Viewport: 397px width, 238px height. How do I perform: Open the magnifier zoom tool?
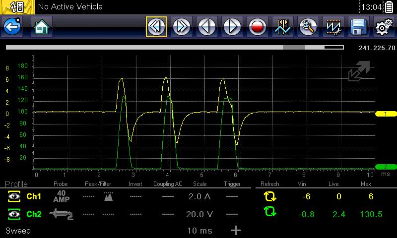(x=308, y=27)
